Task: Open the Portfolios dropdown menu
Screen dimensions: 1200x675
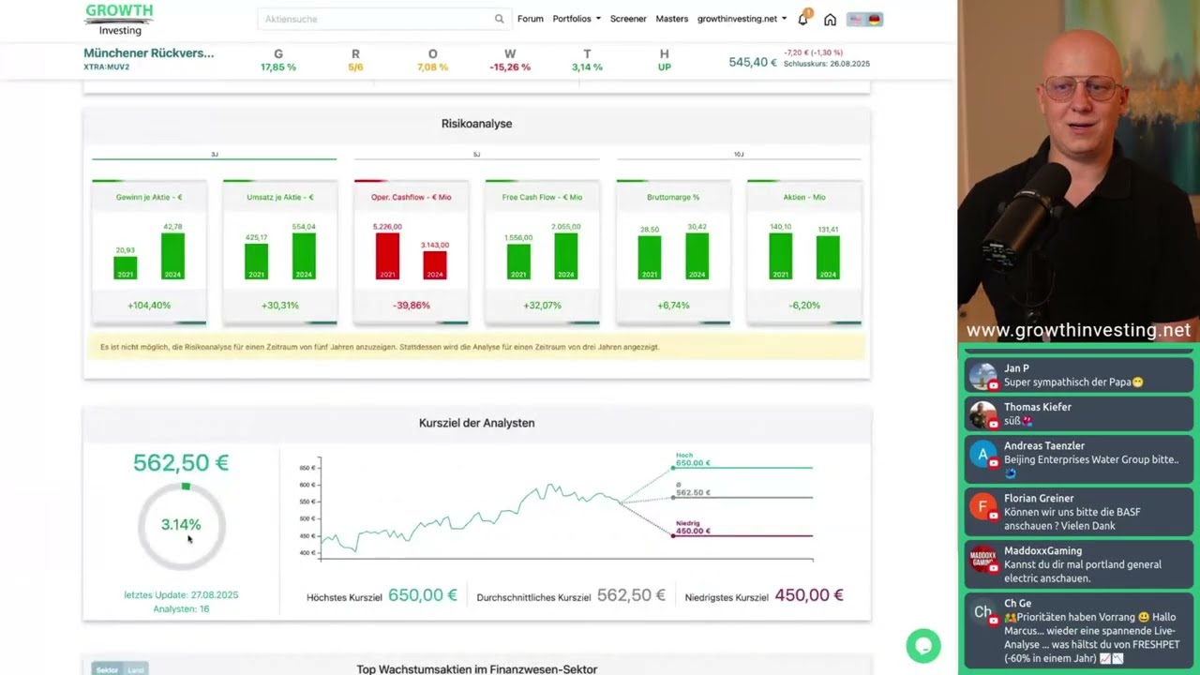Action: pos(577,19)
